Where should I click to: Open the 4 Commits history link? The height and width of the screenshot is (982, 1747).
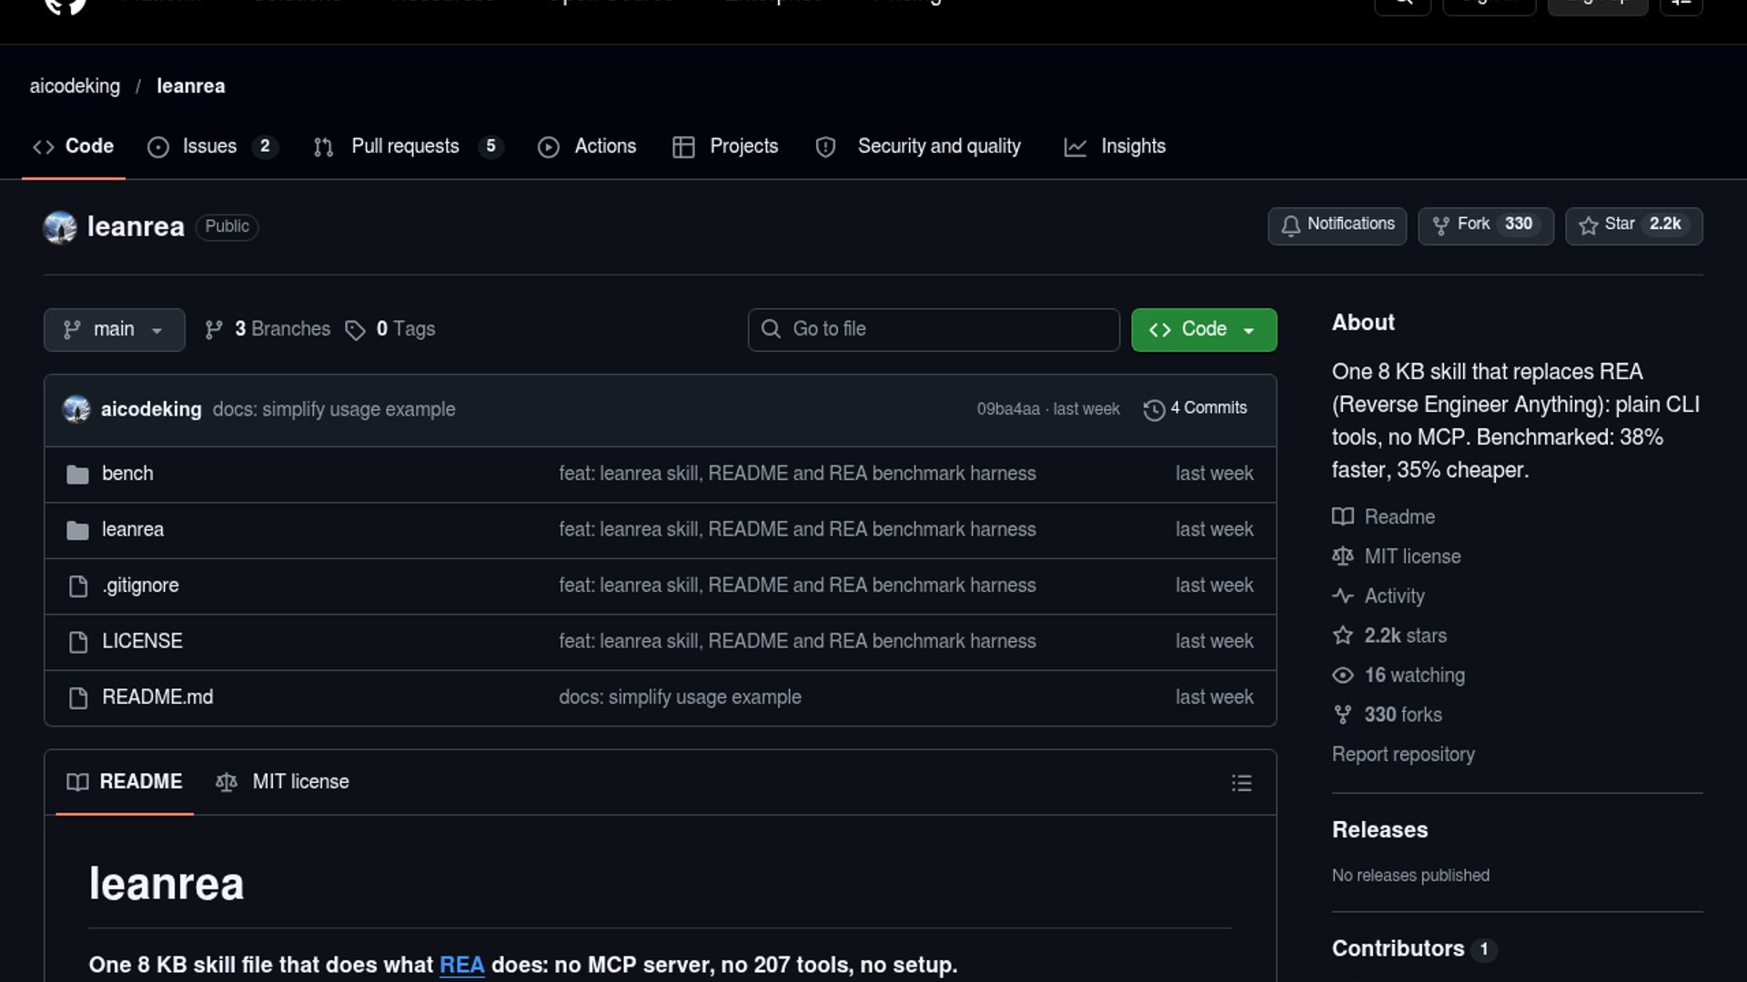coord(1196,409)
